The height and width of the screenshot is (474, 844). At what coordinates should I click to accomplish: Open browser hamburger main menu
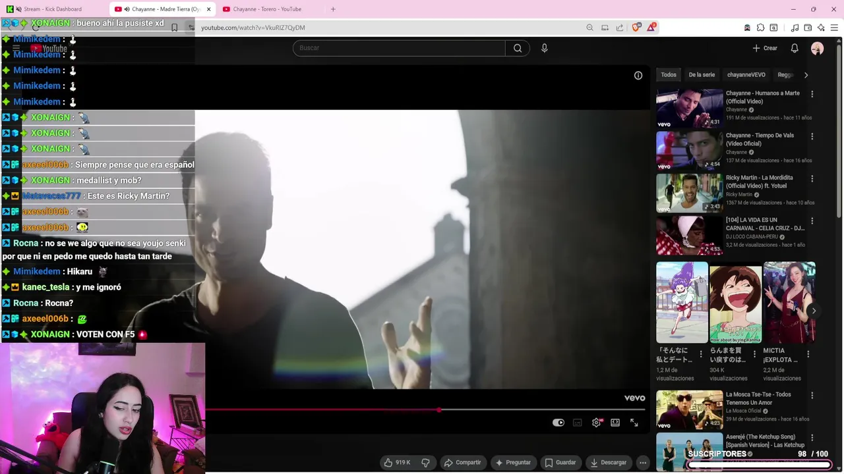[x=834, y=28]
